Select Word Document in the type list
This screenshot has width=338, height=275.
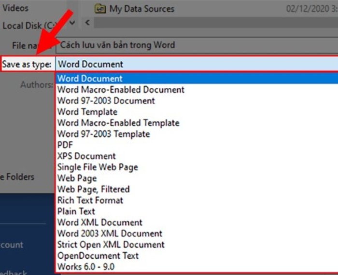click(x=197, y=78)
